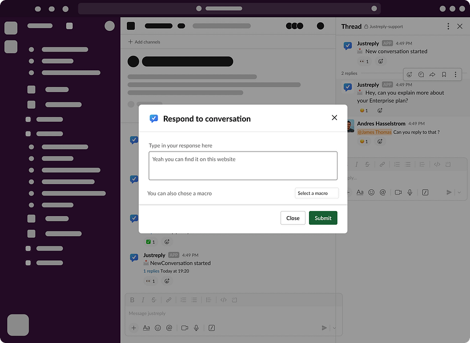
Task: Record video clip in main composer
Action: (184, 328)
